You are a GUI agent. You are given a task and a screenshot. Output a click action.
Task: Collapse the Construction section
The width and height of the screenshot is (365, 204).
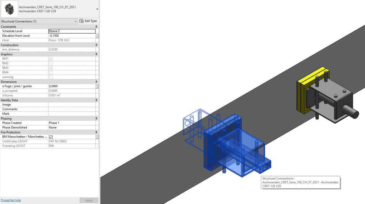96,45
